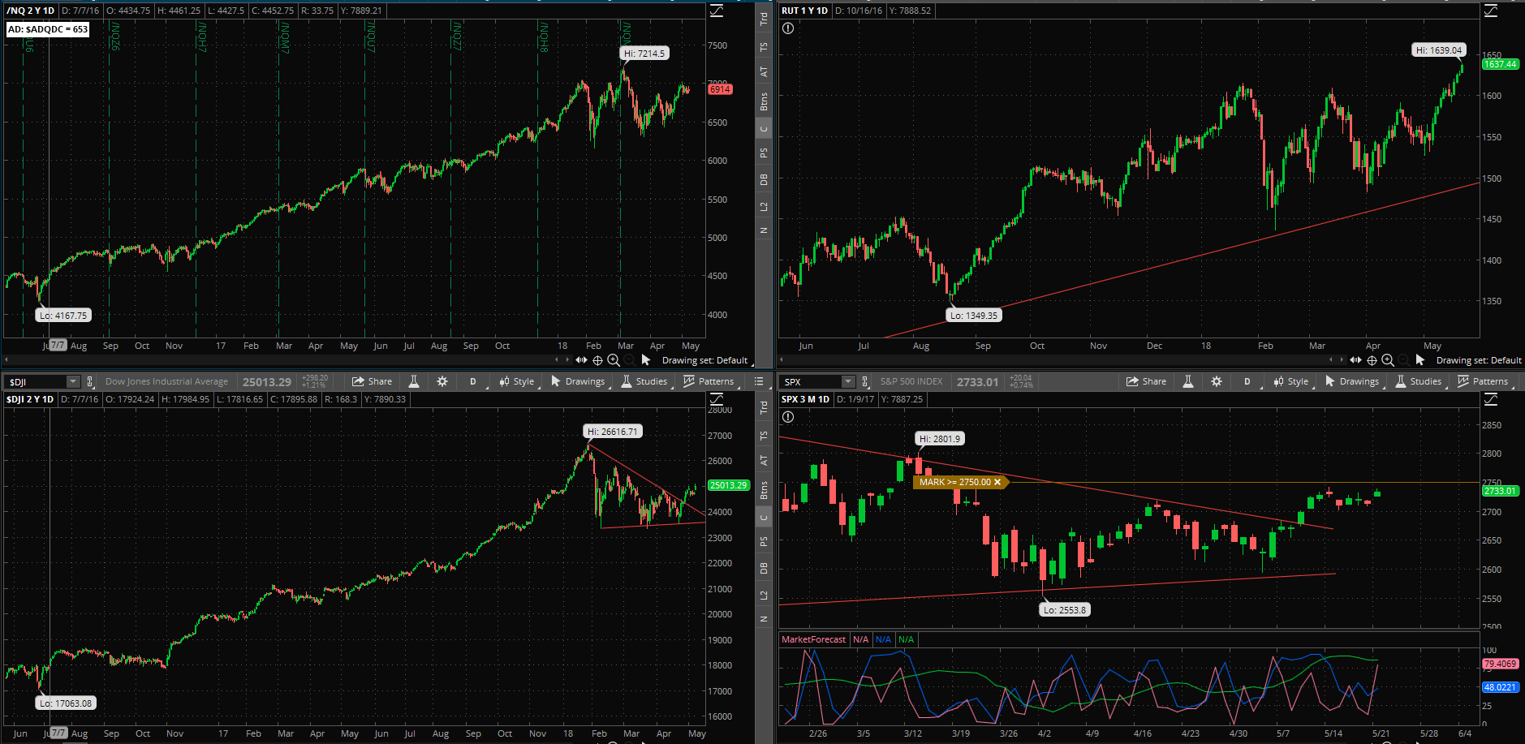Image resolution: width=1525 pixels, height=744 pixels.
Task: Activate crosshair tool under the RUT chart
Action: pos(1372,359)
